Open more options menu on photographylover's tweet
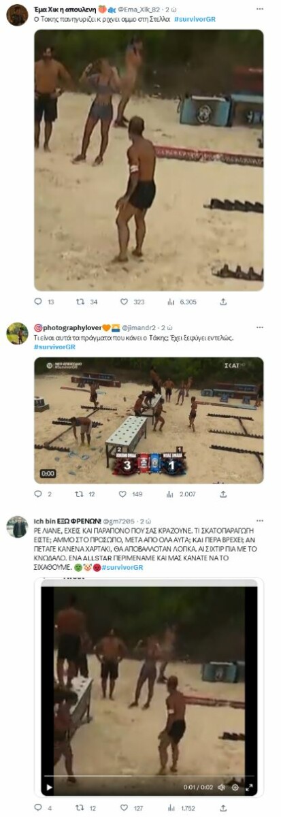 [x=260, y=327]
